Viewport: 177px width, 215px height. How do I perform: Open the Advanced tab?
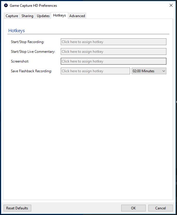pyautogui.click(x=77, y=16)
